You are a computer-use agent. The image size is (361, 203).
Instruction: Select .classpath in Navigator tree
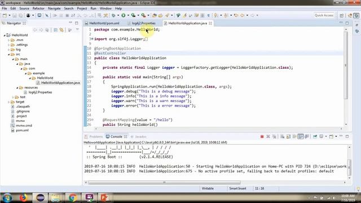23,107
